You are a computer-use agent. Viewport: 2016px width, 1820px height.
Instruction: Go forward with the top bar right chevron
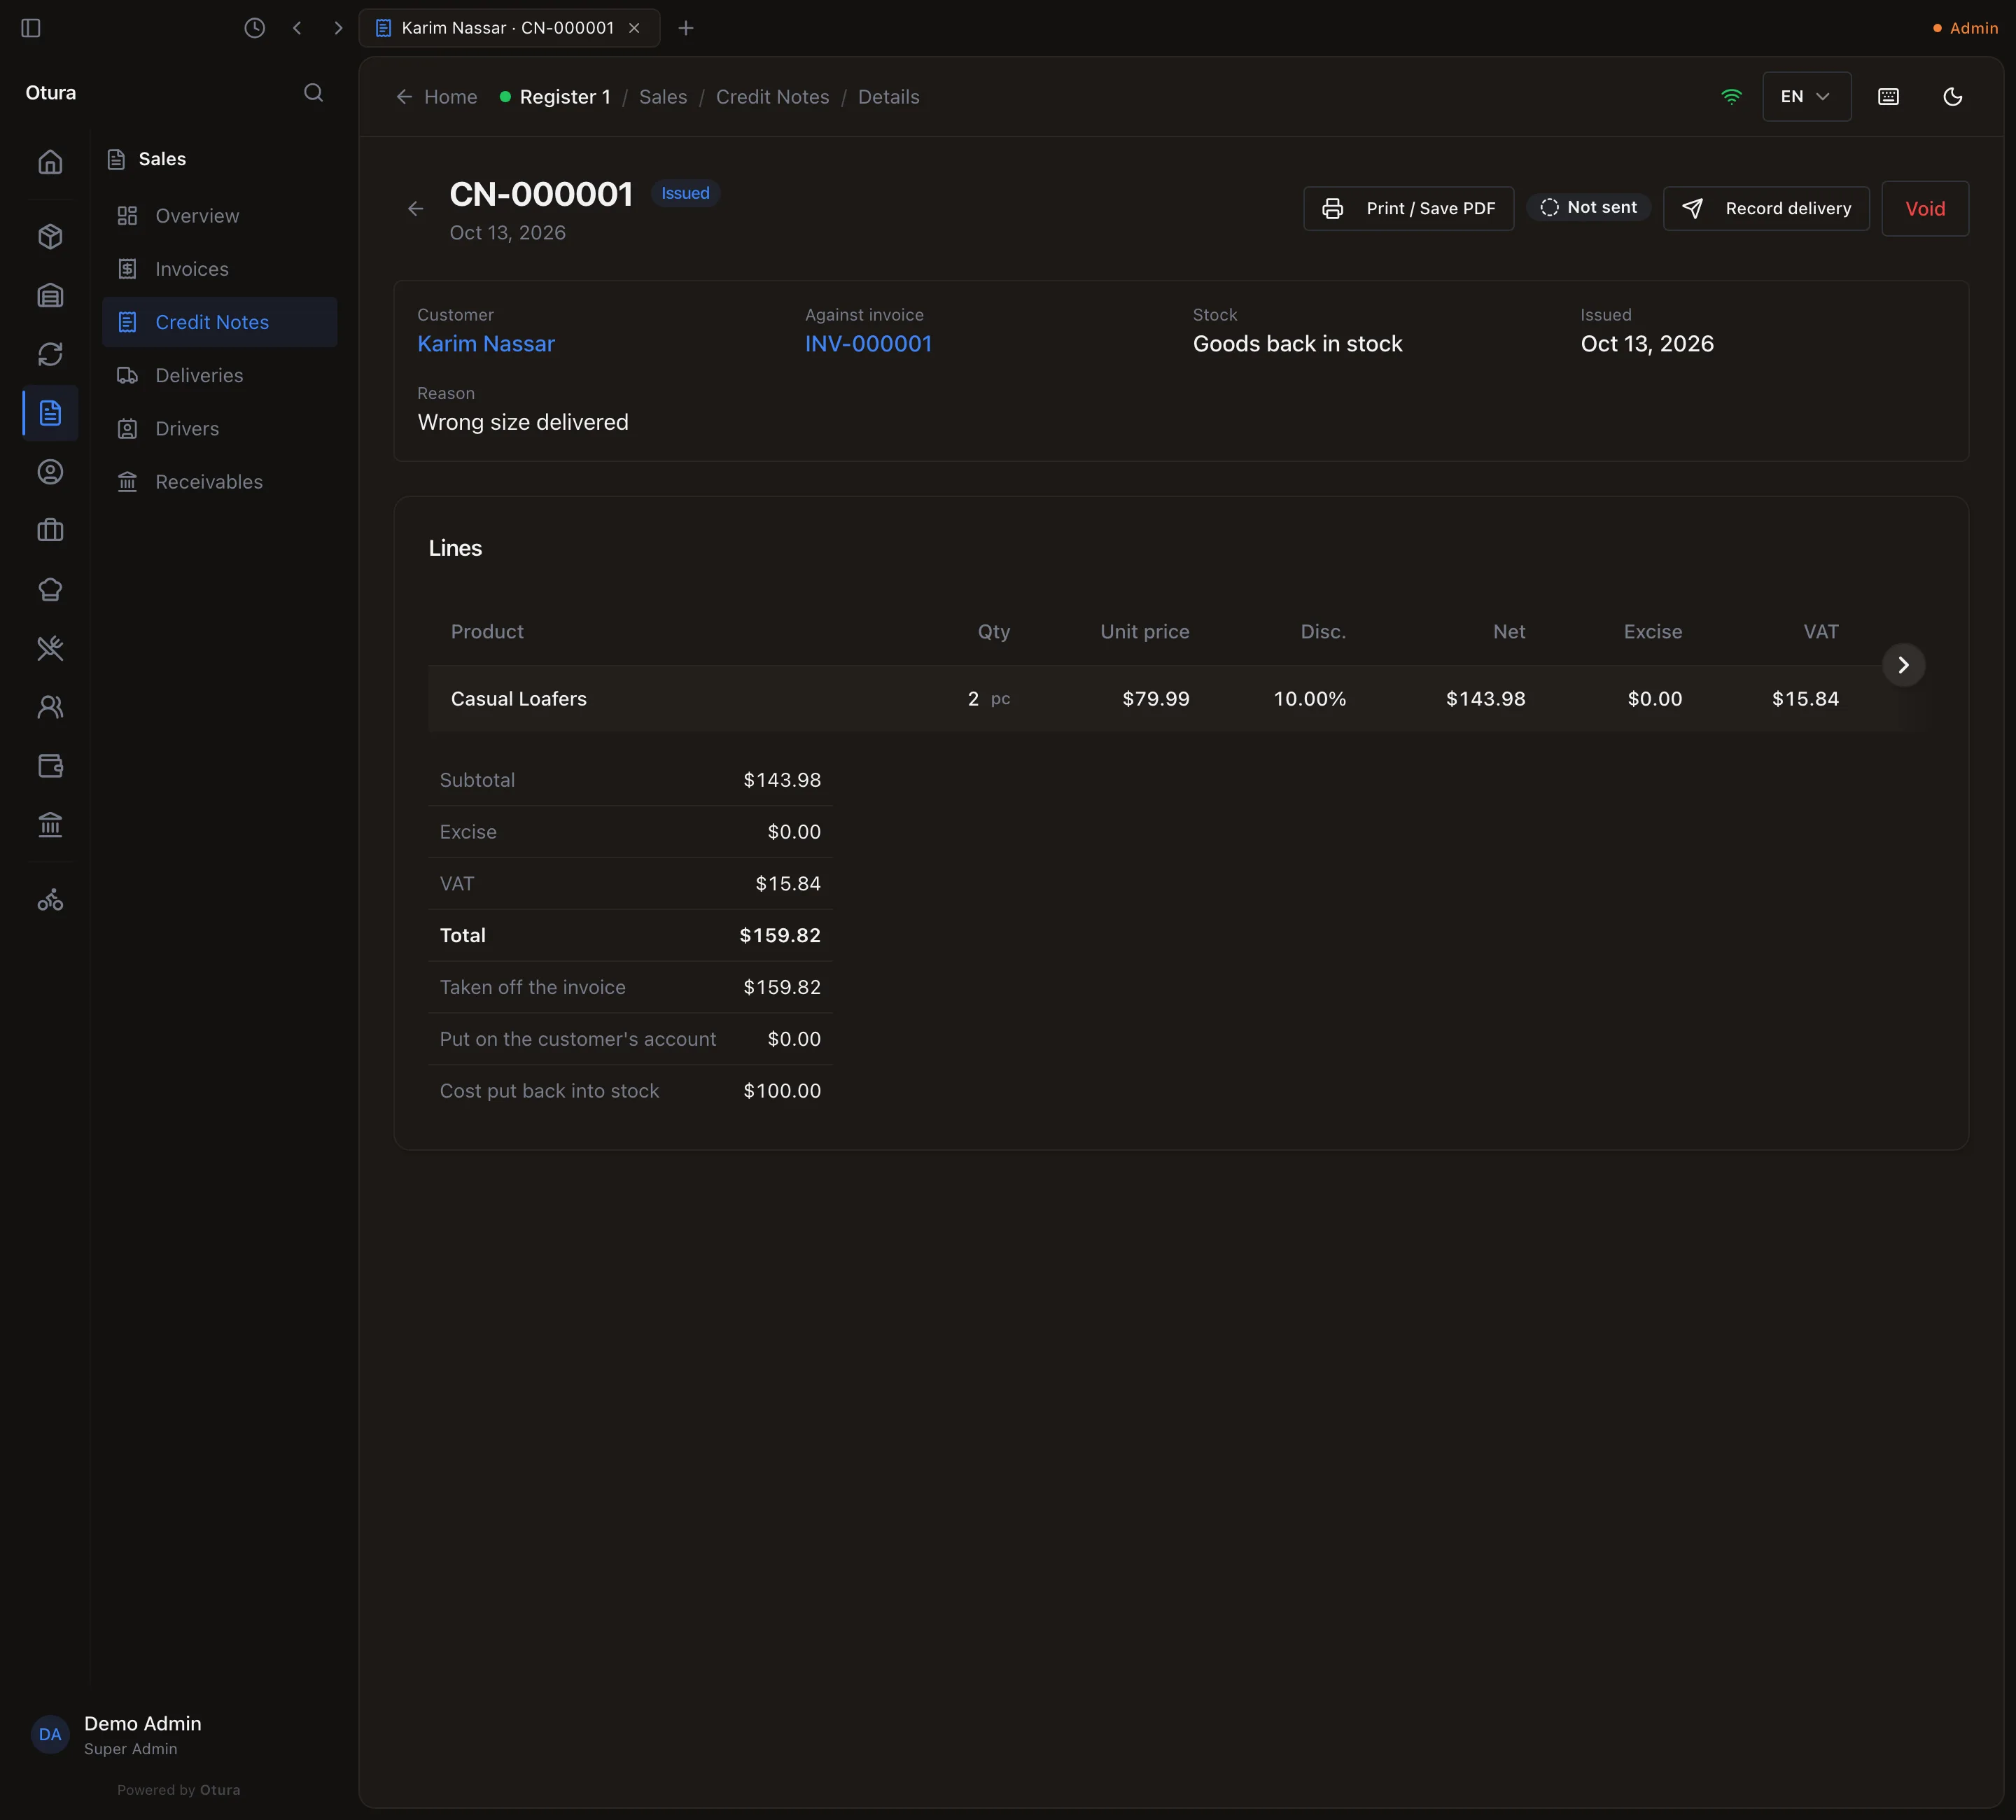pos(338,28)
